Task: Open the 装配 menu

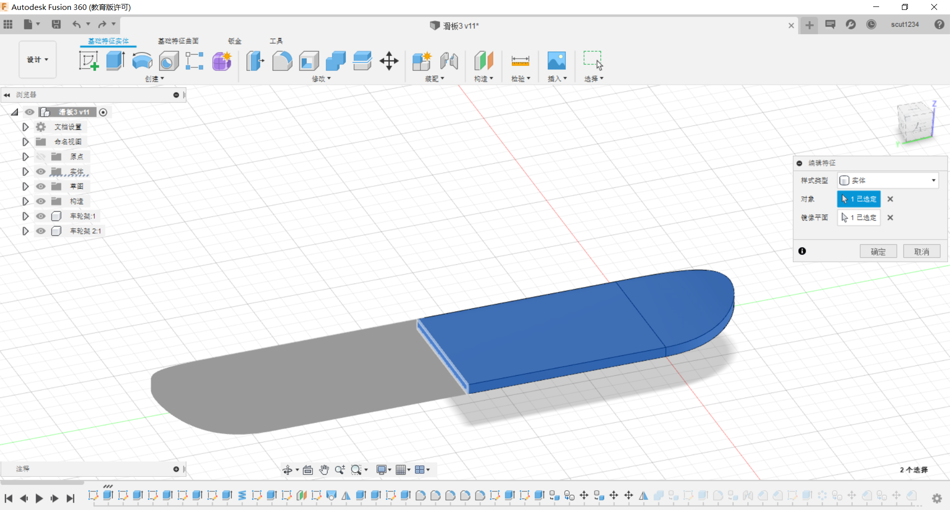Action: click(434, 79)
